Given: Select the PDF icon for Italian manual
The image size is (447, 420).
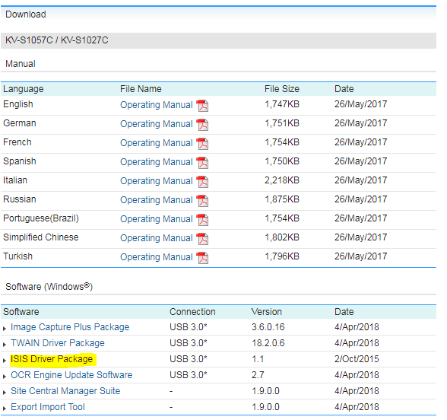Looking at the screenshot, I should 202,182.
